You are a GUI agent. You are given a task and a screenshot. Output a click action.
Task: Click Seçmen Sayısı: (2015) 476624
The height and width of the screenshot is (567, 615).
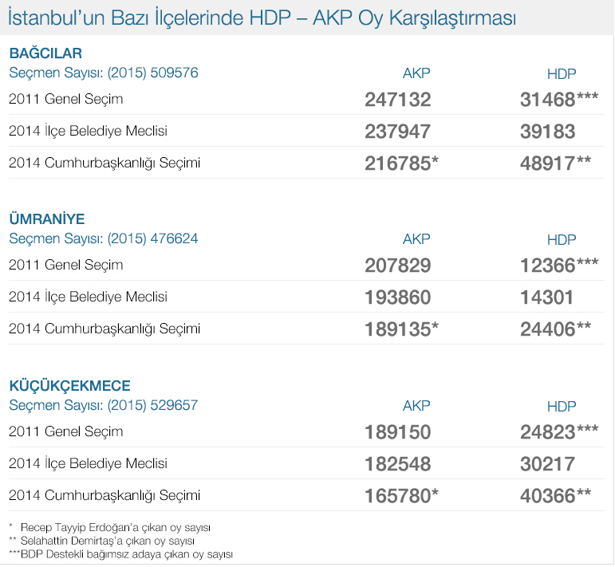tap(104, 238)
